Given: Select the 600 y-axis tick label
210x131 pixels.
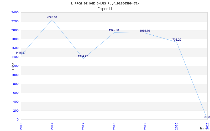Looking at the screenshot, I should coord(16,93).
